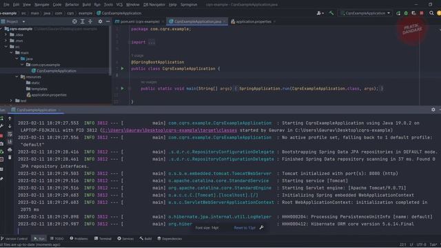The height and width of the screenshot is (248, 441).
Task: Expand the .idea folder
Action: point(6,34)
